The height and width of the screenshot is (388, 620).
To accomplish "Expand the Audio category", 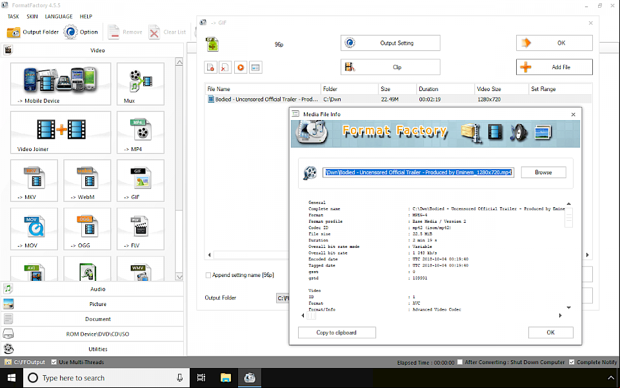I will pyautogui.click(x=92, y=289).
